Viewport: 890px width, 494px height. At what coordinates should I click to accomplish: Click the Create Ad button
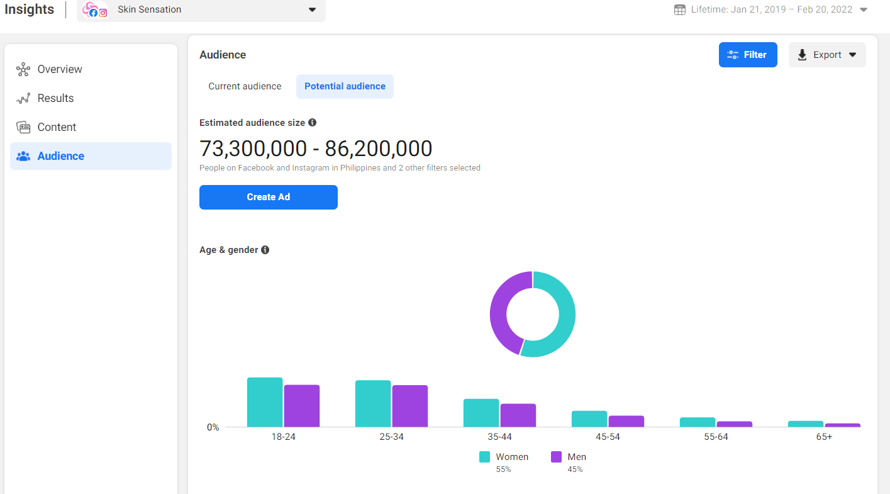point(269,197)
